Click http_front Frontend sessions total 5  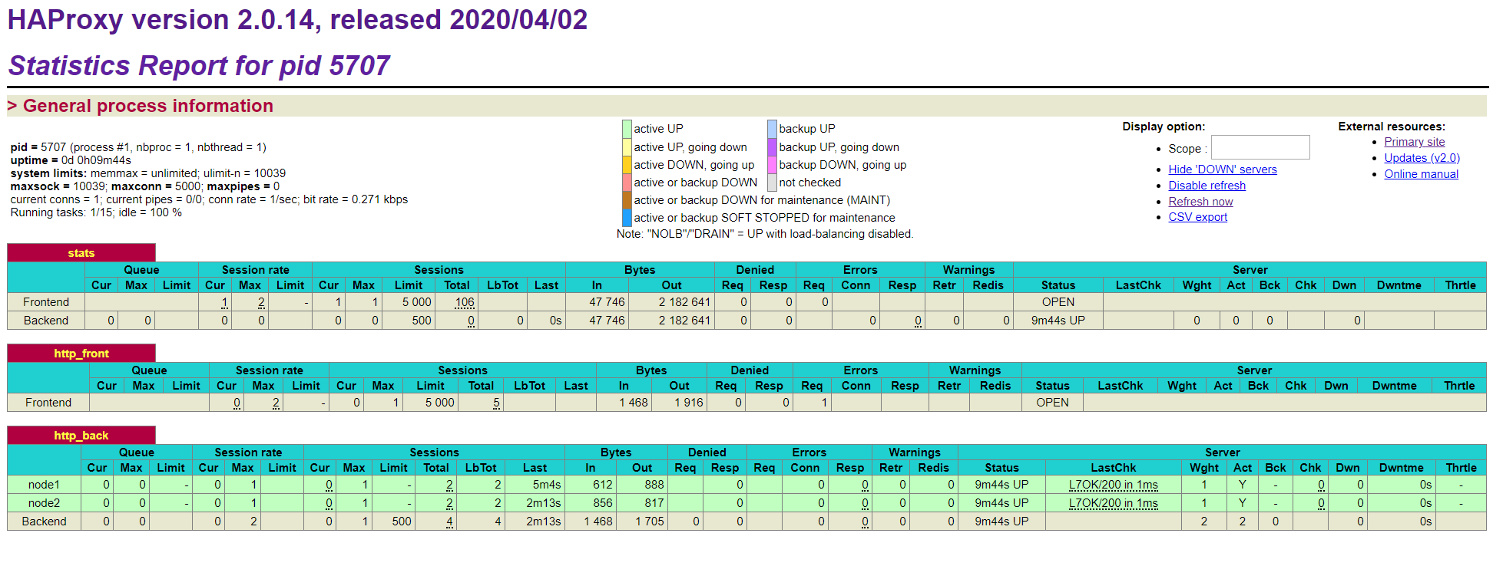[497, 403]
